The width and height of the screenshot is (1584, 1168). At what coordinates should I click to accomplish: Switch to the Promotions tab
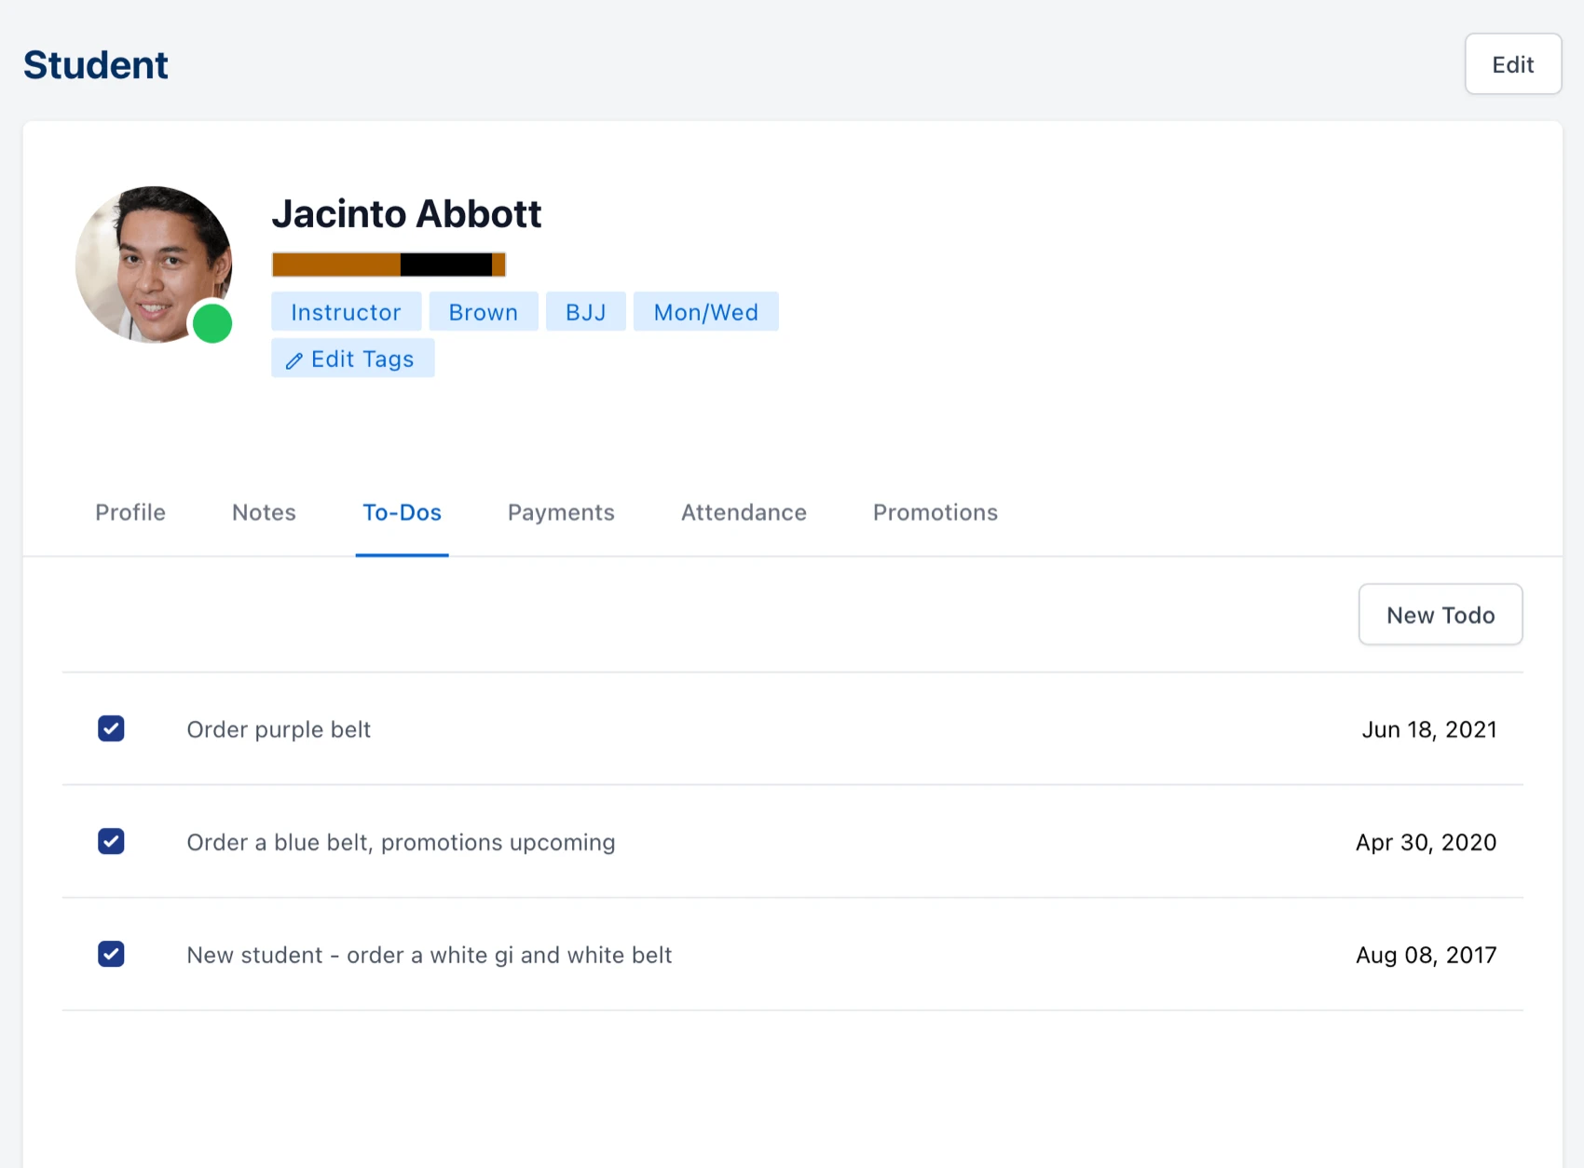935,512
